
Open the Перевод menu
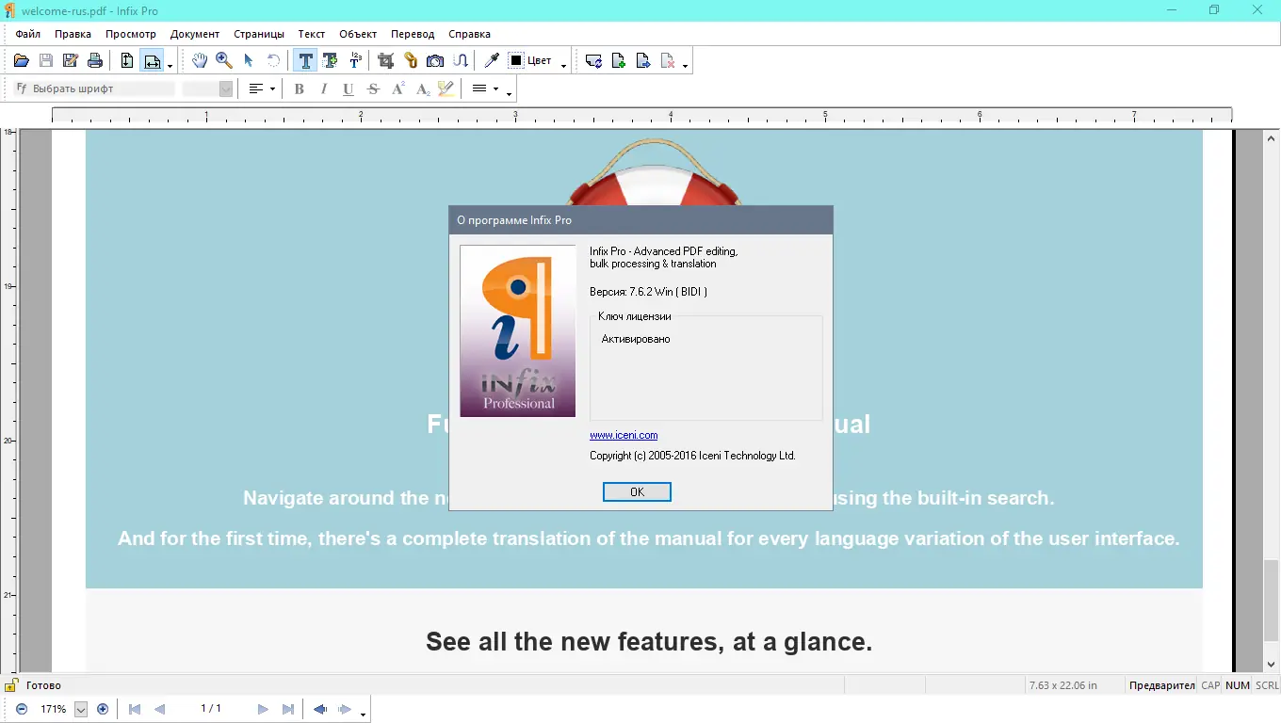click(x=413, y=34)
